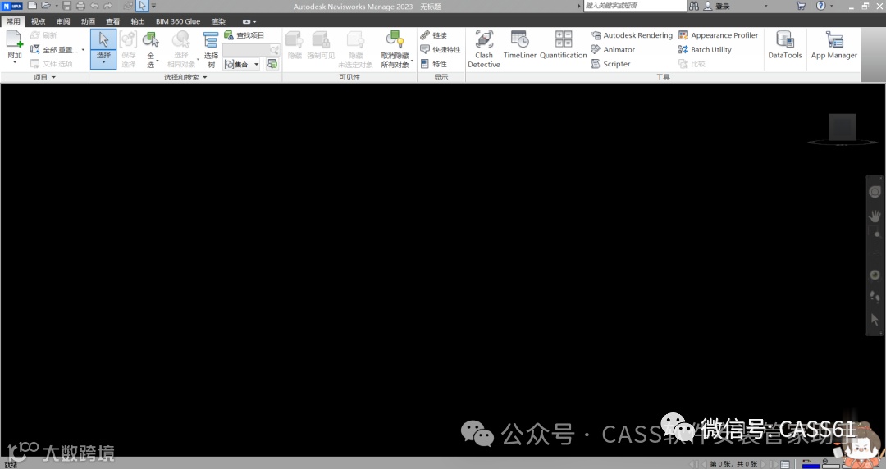Open the 选择树 (Selection Tree) panel
Viewport: 886px width, 469px height.
pos(211,50)
